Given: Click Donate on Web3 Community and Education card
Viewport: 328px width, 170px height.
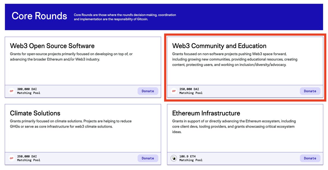Looking at the screenshot, I should [310, 91].
